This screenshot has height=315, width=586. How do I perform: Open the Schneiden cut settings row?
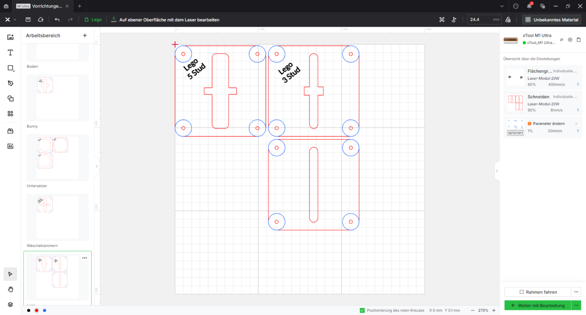[542, 103]
